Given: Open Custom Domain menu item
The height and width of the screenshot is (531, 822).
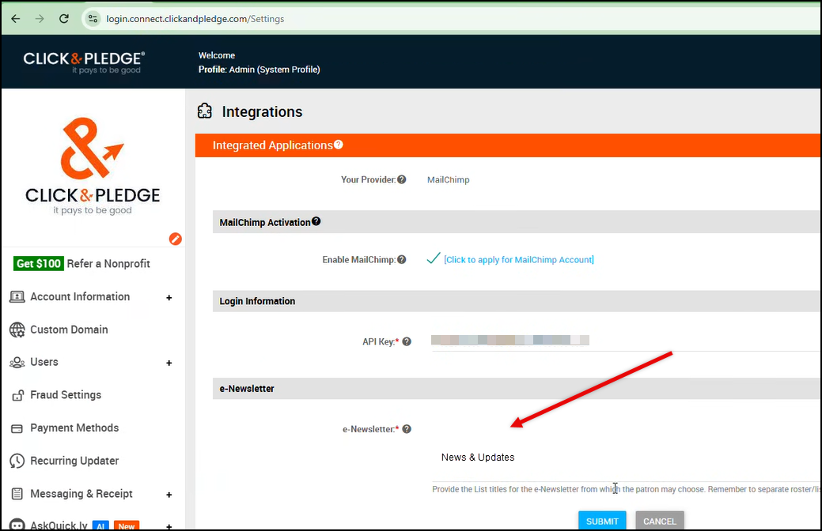Looking at the screenshot, I should pos(69,330).
